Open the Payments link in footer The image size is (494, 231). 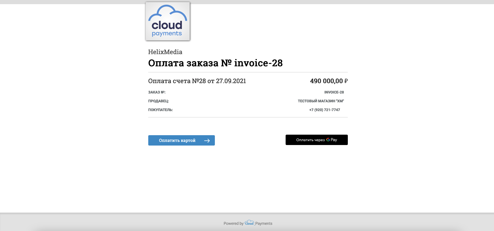point(264,223)
